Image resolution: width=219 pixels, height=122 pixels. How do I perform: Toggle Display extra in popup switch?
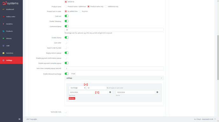(67, 53)
